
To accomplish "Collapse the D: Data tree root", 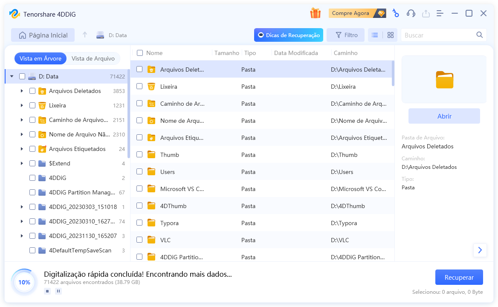I will click(x=12, y=76).
